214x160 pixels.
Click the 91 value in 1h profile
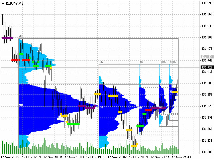pyautogui.click(x=141, y=108)
